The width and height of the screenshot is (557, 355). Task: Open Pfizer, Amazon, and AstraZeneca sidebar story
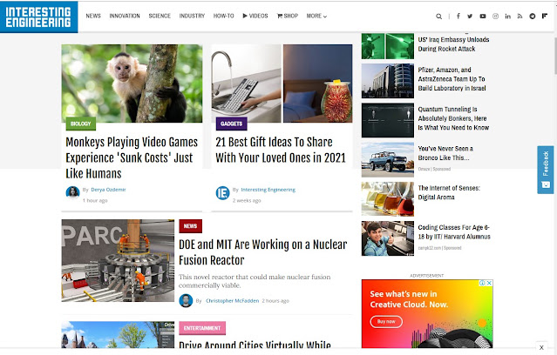pos(452,78)
